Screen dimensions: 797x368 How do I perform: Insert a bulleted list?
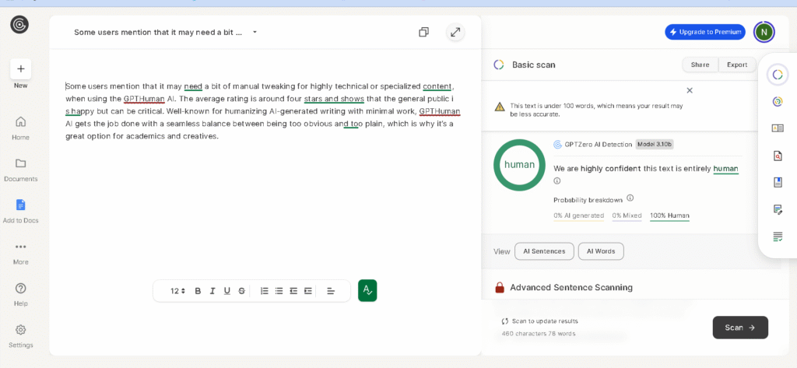click(x=279, y=291)
